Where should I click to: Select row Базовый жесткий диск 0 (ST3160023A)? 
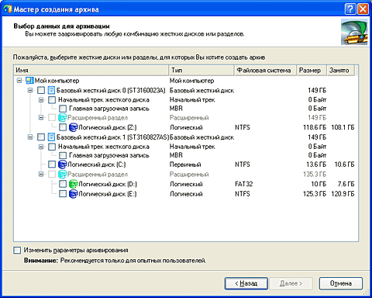[111, 90]
